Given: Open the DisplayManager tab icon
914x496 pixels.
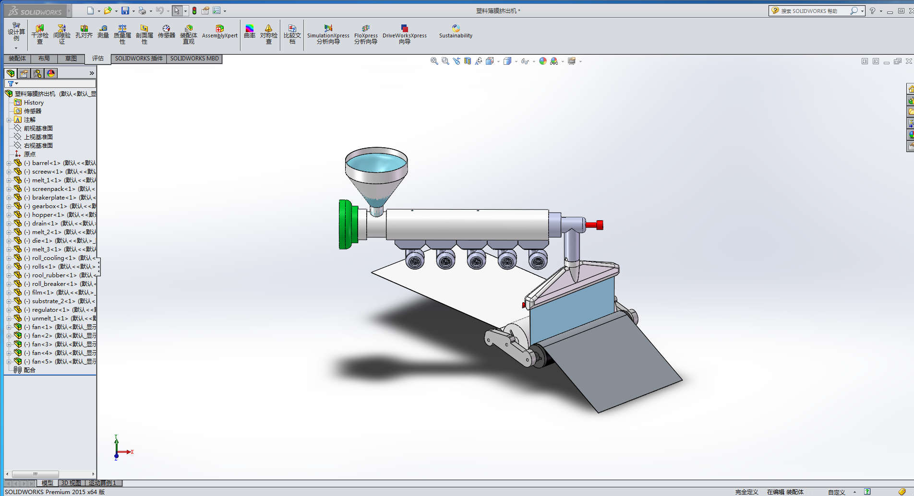Looking at the screenshot, I should (x=51, y=73).
